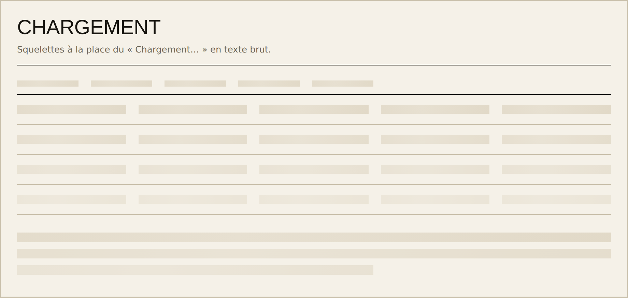The width and height of the screenshot is (628, 298).
Task: Click the subtitle mentioning « Chargement… »
Action: [144, 49]
